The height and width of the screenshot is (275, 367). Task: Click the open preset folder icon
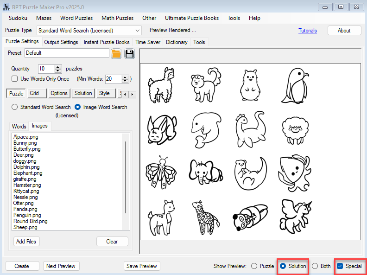(x=116, y=53)
